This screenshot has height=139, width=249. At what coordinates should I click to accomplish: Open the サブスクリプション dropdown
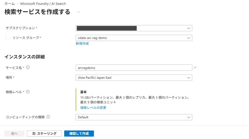(x=134, y=28)
